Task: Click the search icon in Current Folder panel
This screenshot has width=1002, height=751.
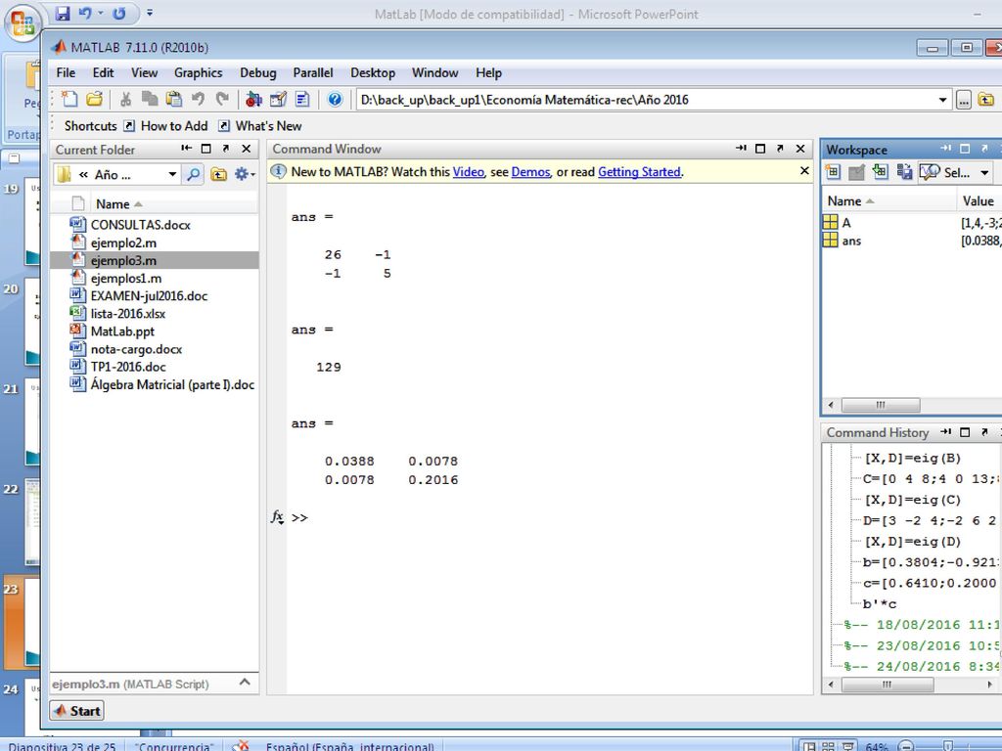Action: tap(193, 174)
